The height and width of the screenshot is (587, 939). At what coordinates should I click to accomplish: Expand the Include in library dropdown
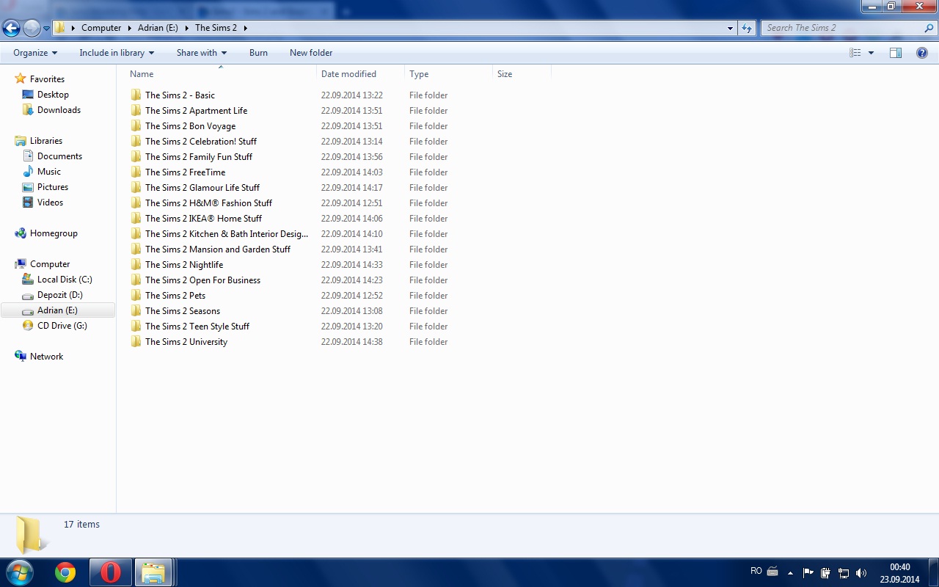tap(117, 53)
